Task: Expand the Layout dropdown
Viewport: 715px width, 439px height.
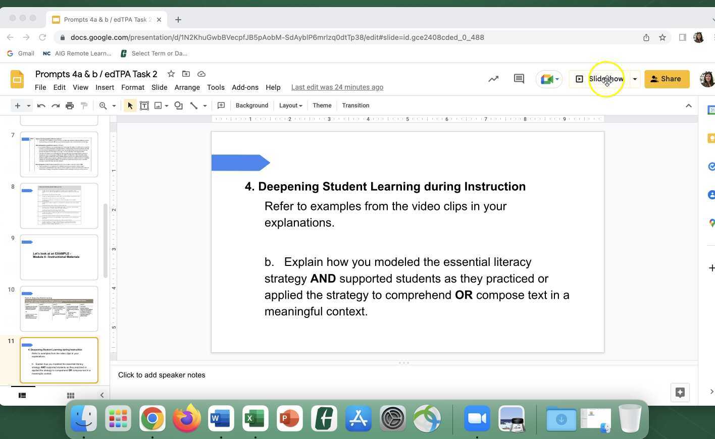Action: [290, 105]
